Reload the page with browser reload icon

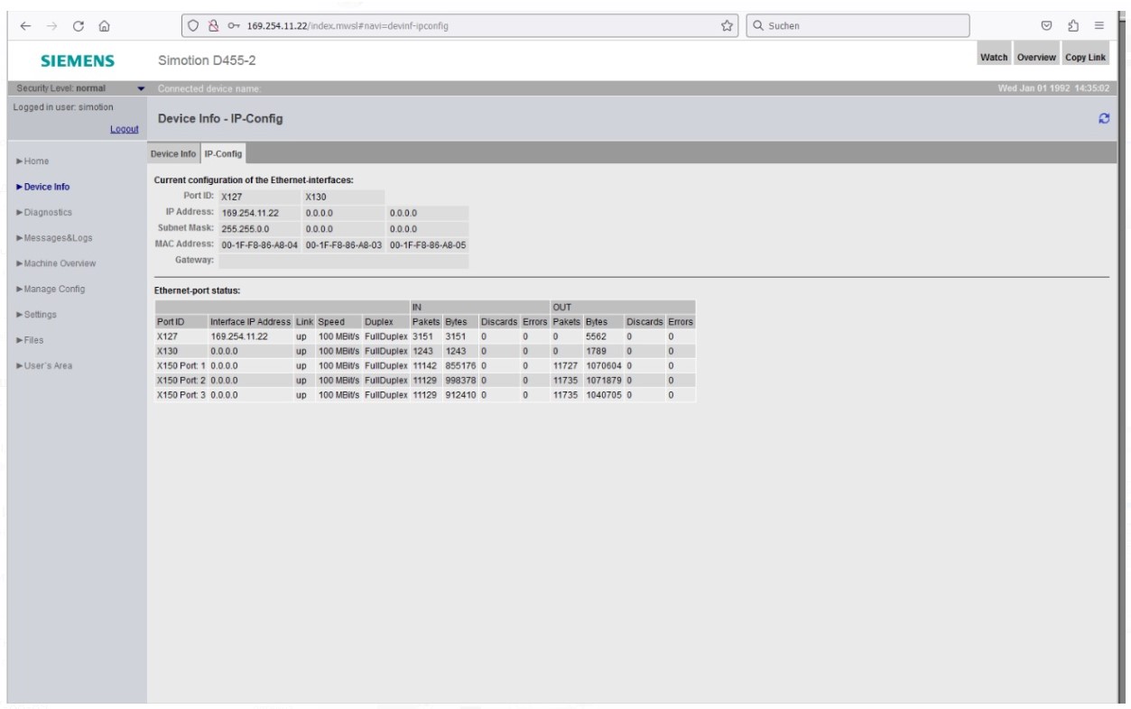click(x=79, y=26)
